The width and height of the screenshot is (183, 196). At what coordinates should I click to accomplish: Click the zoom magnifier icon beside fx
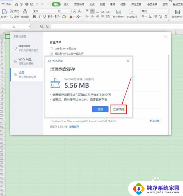click(42, 26)
